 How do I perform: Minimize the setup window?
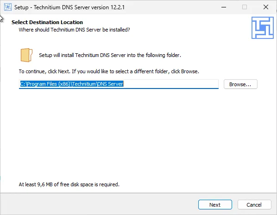pyautogui.click(x=224, y=7)
